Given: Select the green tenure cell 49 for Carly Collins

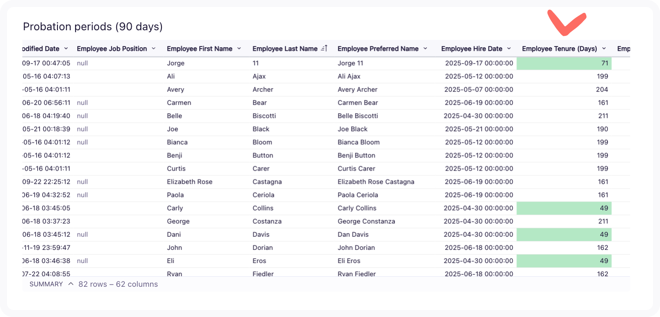Looking at the screenshot, I should click(x=564, y=208).
